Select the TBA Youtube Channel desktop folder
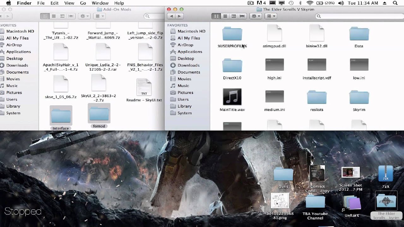404x227 pixels. [x=315, y=202]
